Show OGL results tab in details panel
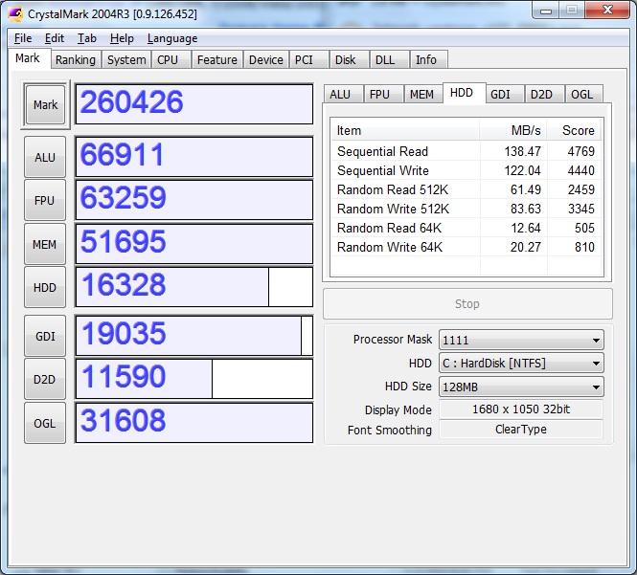 click(x=583, y=94)
